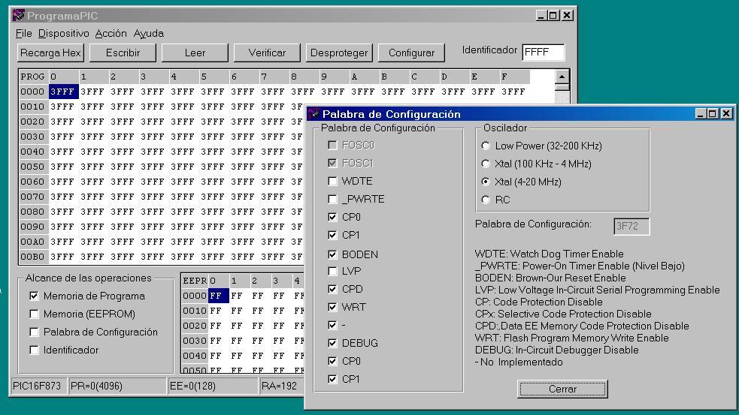
Task: Click the Identificador text field
Action: point(543,52)
